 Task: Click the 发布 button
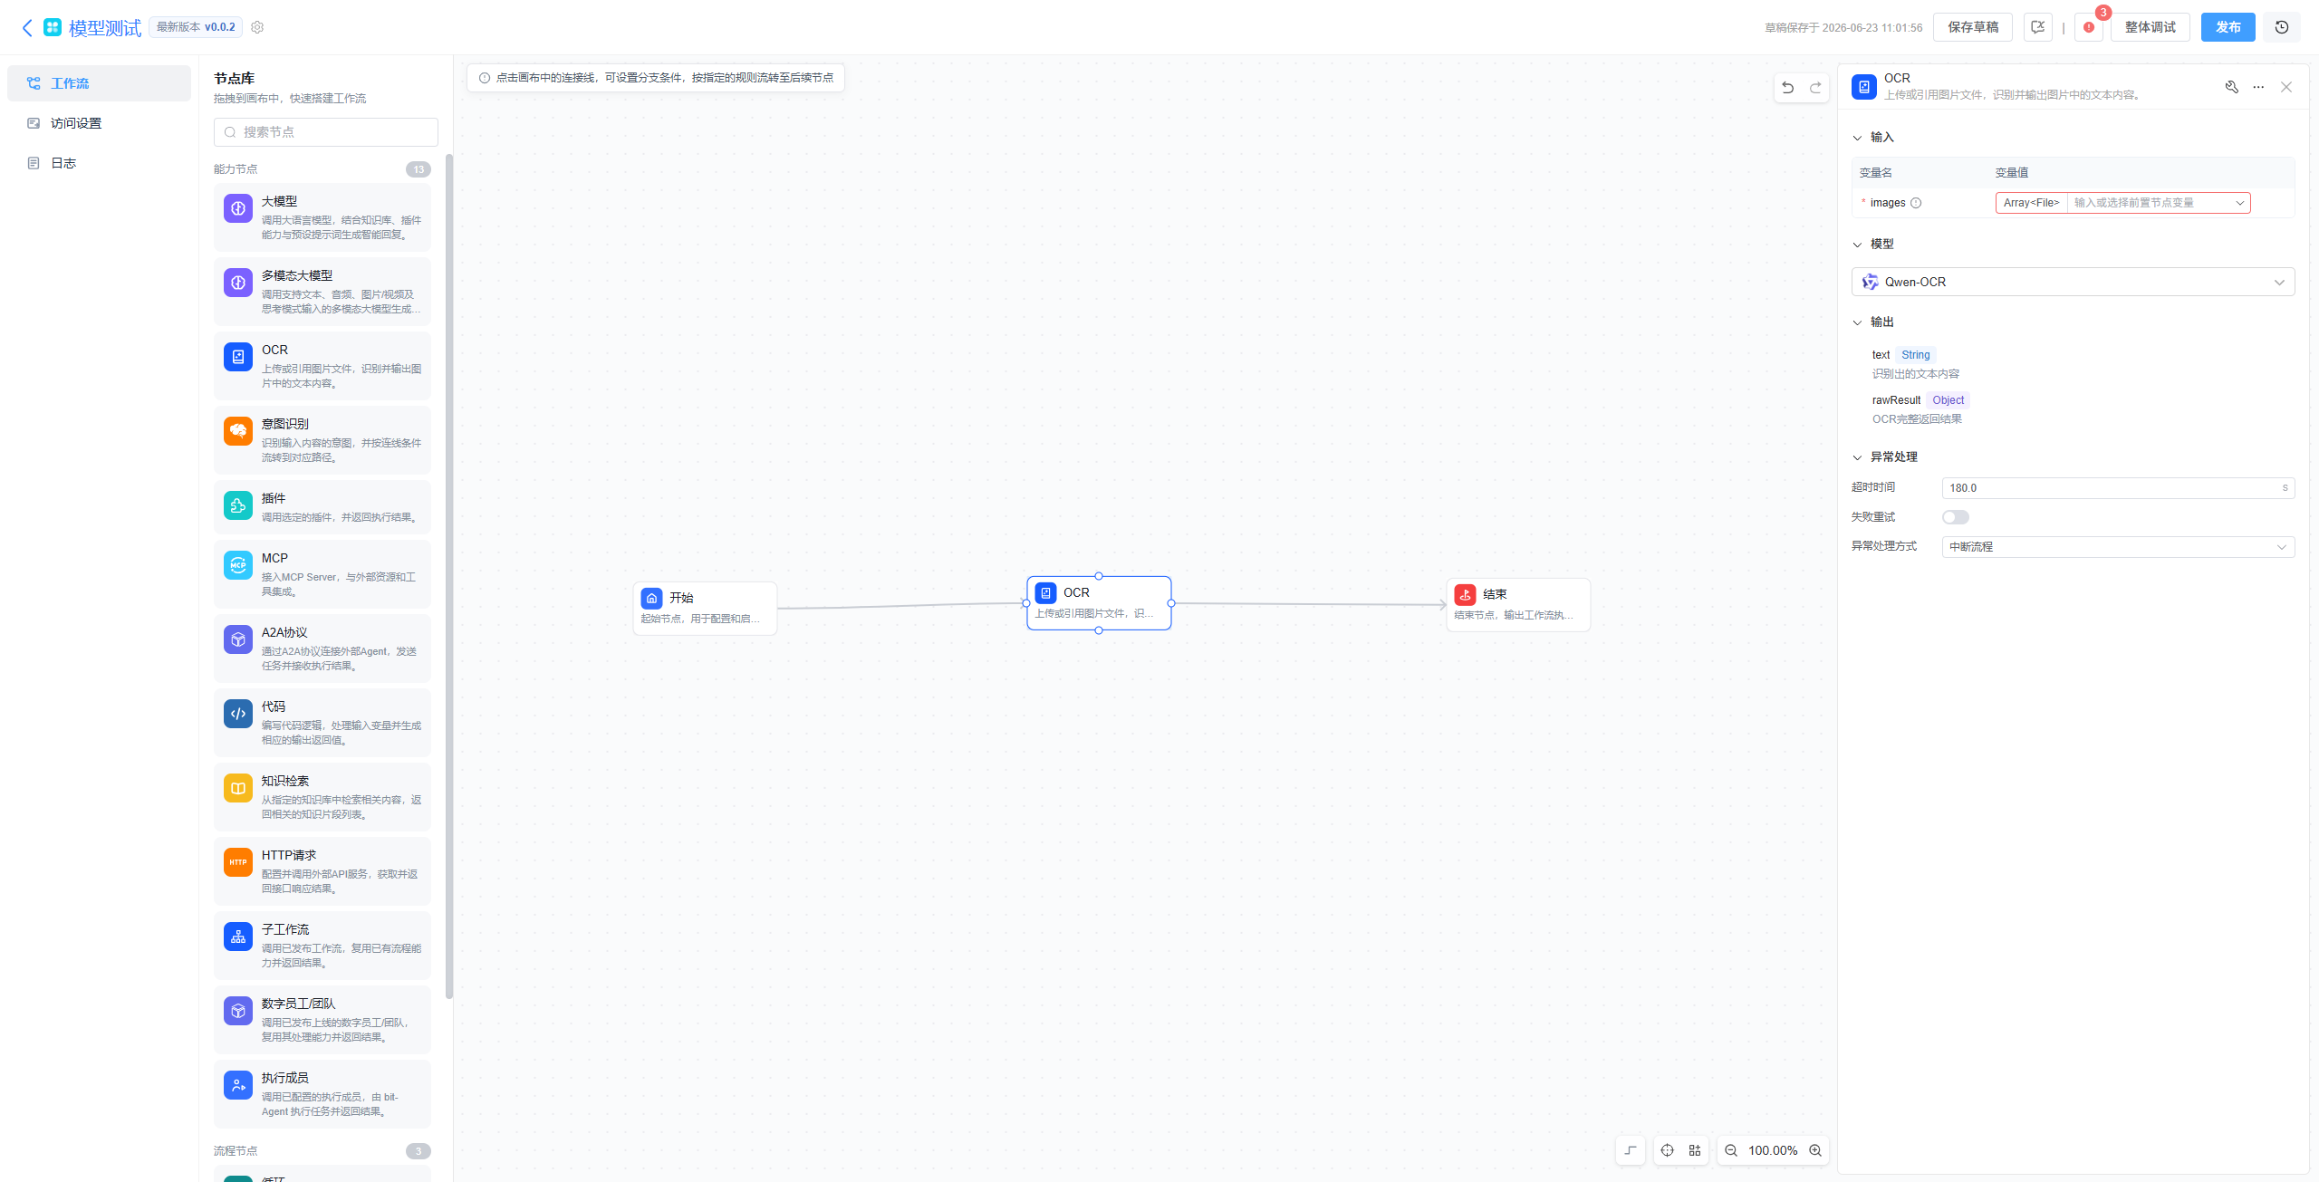click(x=2228, y=27)
